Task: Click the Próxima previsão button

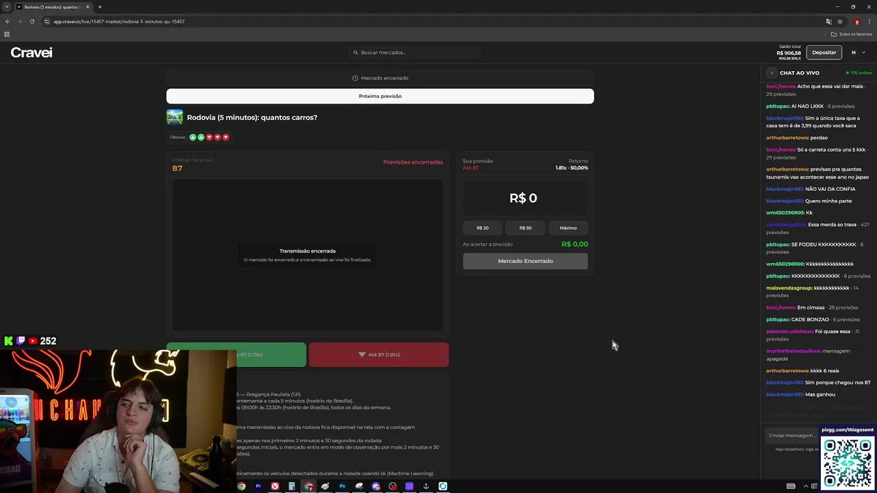Action: pyautogui.click(x=380, y=96)
